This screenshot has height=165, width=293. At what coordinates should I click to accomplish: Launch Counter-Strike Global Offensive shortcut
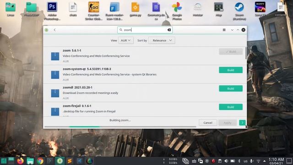pos(93,11)
